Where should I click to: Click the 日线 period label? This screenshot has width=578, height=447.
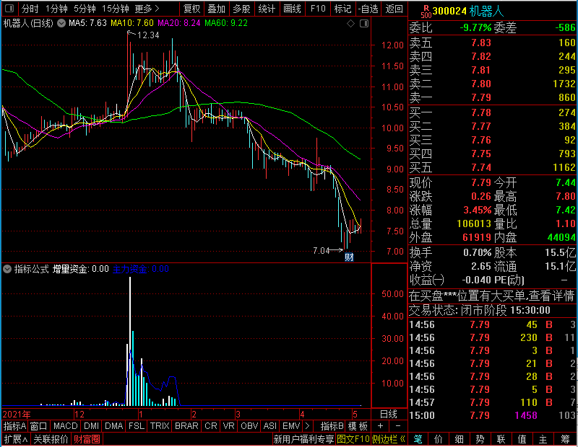389,415
